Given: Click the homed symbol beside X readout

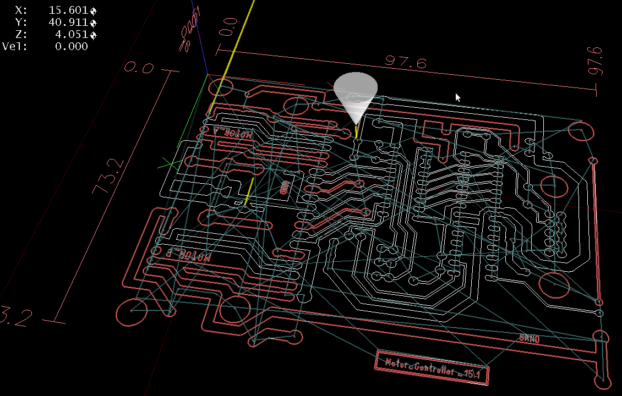Looking at the screenshot, I should click(93, 11).
